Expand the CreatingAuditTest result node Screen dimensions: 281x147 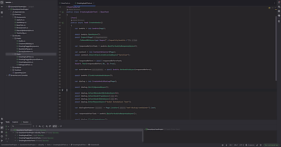[x=15, y=135]
